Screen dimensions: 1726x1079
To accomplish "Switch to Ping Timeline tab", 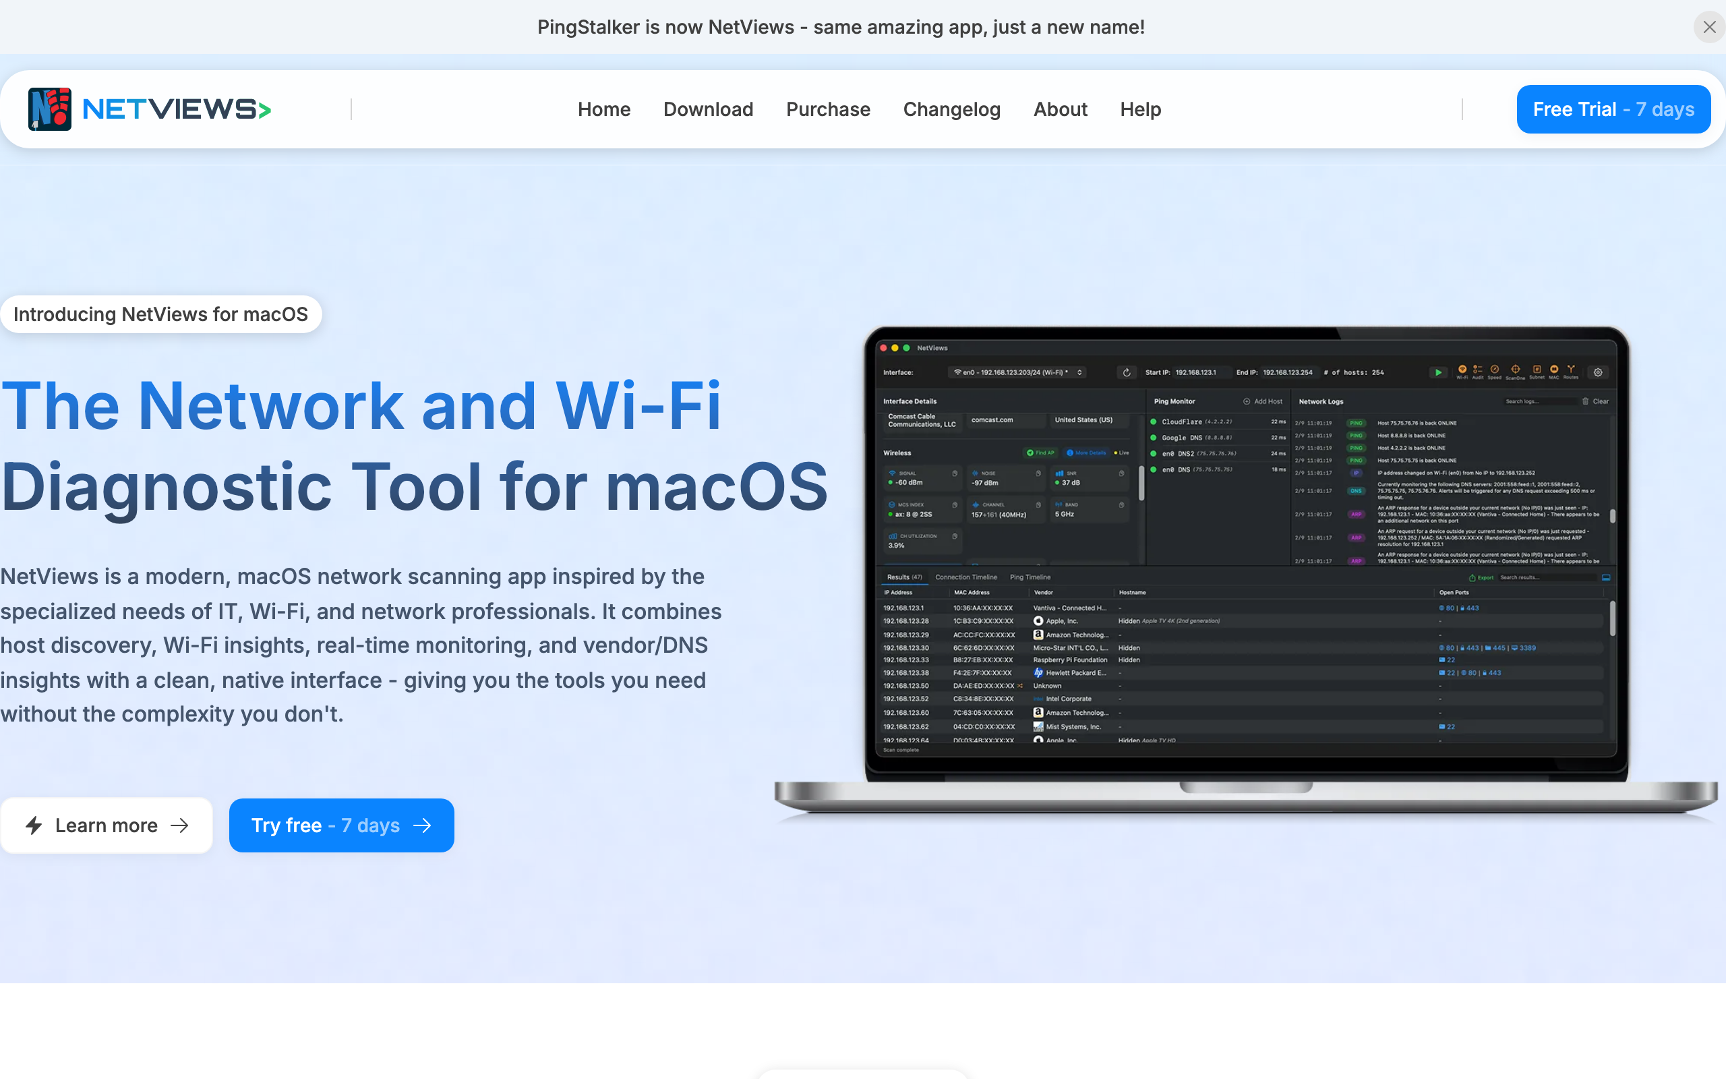I will tap(1030, 577).
